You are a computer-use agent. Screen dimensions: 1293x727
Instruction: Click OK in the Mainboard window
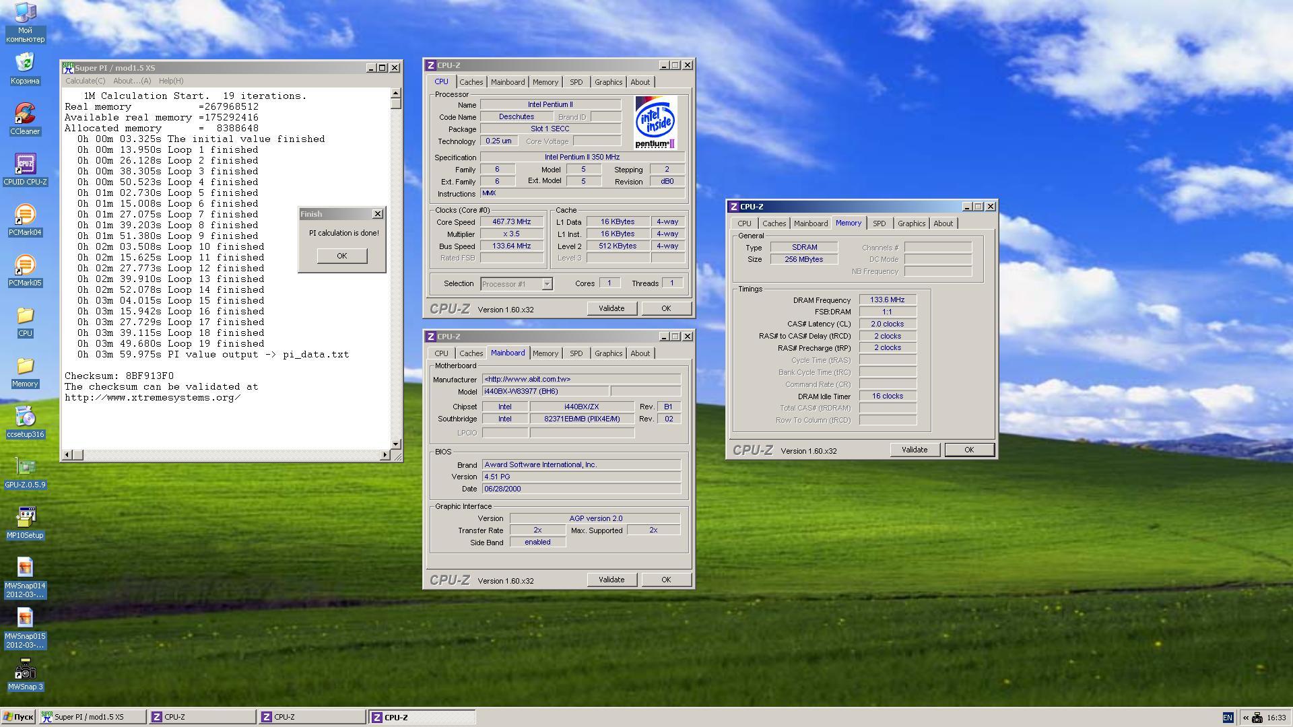(x=666, y=580)
